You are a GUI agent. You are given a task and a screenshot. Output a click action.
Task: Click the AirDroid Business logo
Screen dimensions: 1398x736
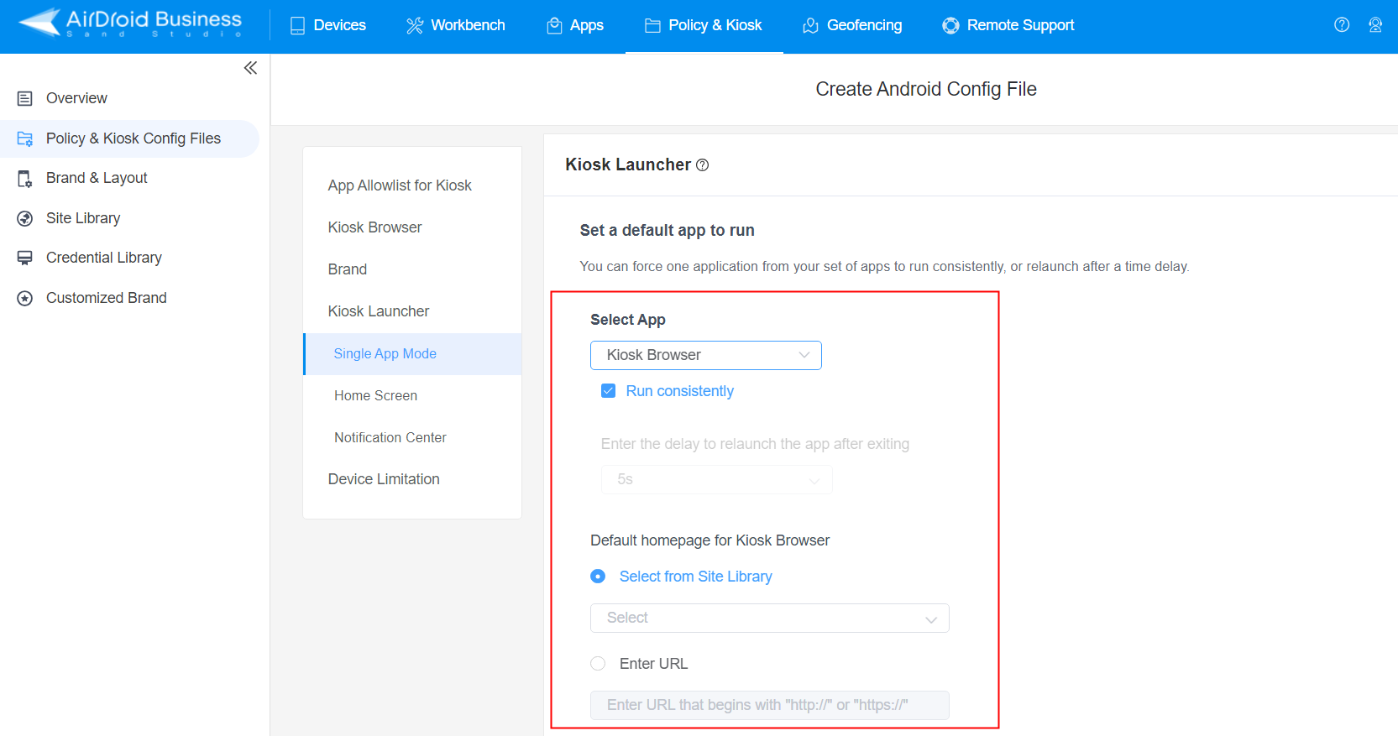tap(130, 23)
